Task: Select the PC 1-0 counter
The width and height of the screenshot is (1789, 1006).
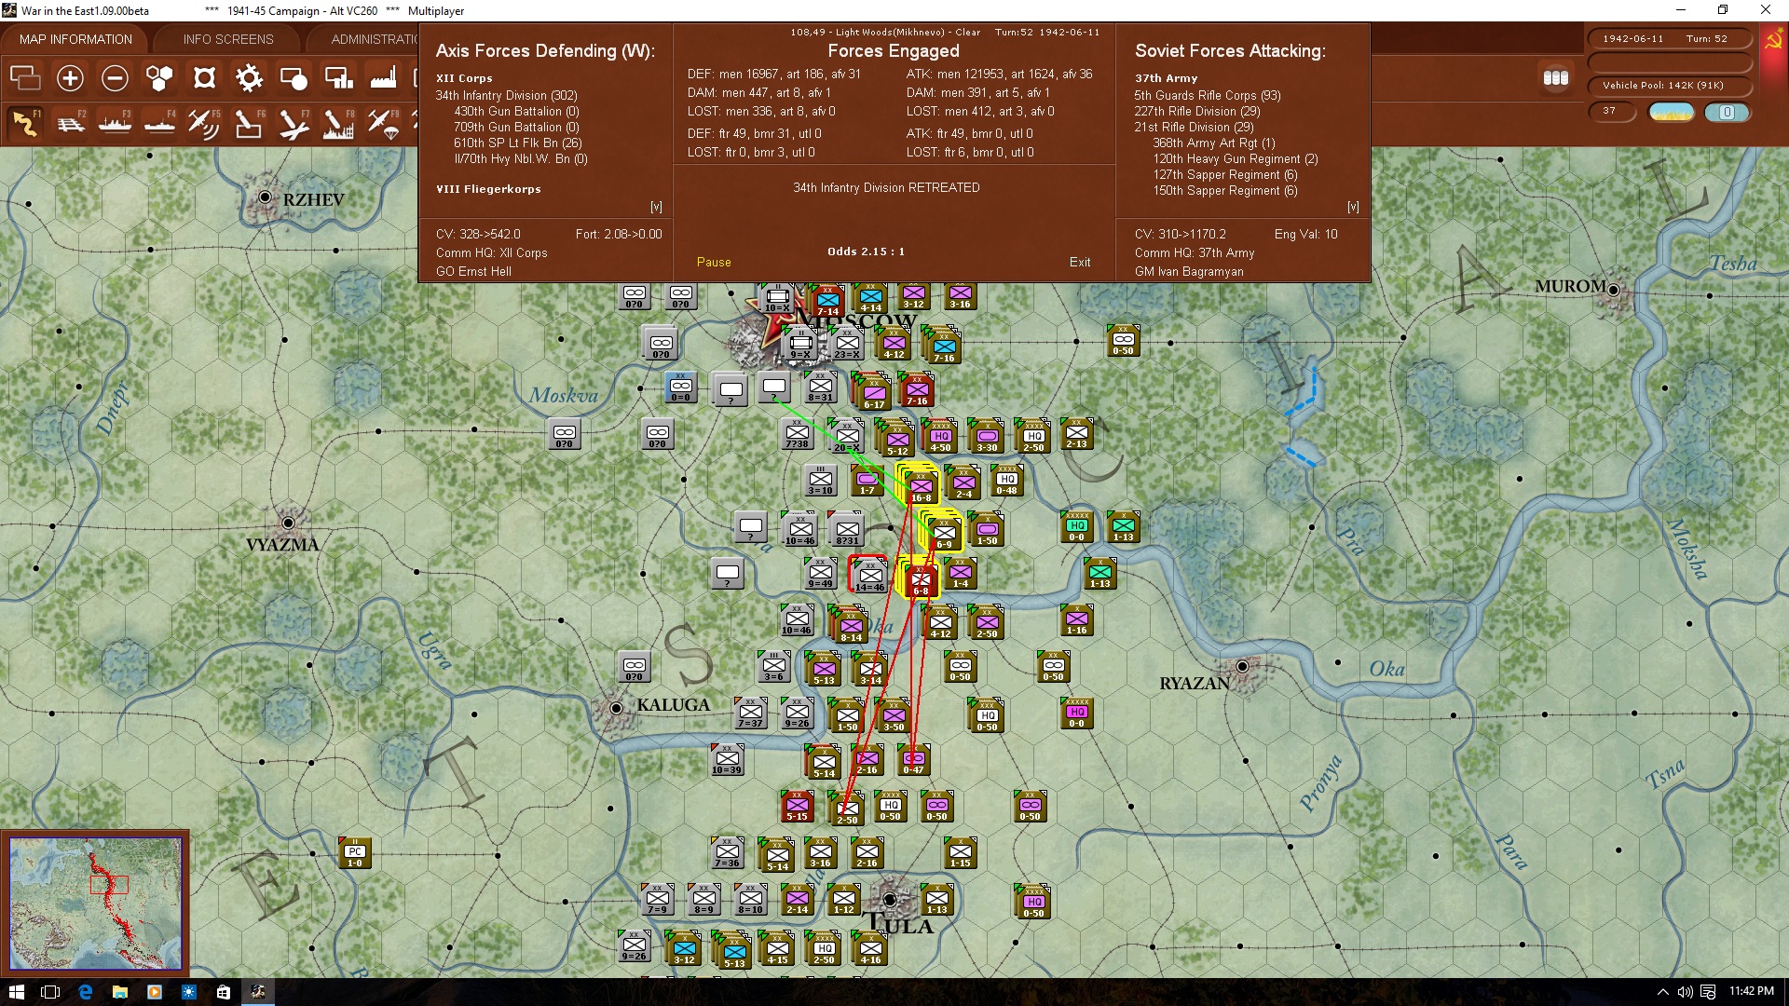Action: [x=355, y=852]
